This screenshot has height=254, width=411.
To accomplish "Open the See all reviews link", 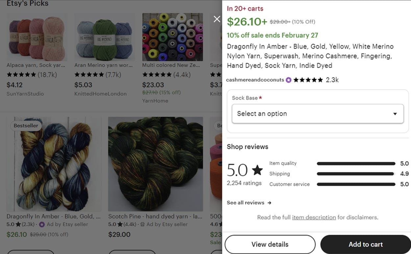I will (246, 203).
